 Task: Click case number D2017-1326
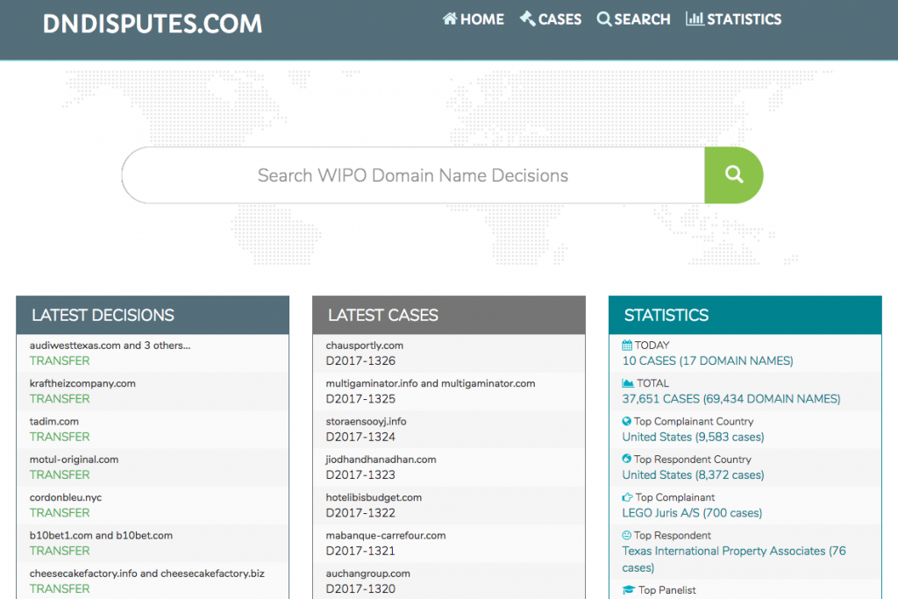[x=360, y=360]
